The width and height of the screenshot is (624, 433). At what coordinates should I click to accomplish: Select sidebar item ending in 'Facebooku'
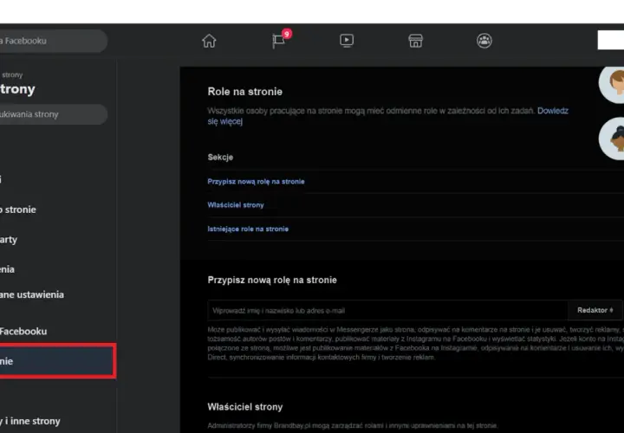23,331
